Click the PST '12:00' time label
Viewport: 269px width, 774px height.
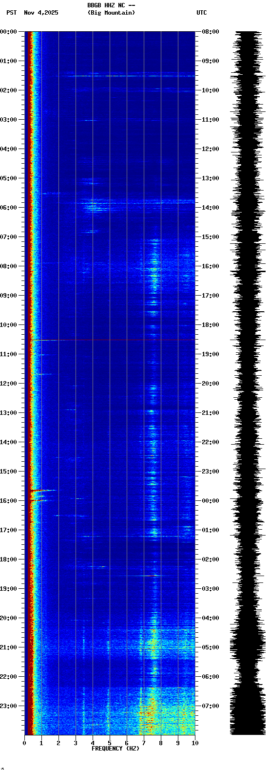tap(9, 384)
